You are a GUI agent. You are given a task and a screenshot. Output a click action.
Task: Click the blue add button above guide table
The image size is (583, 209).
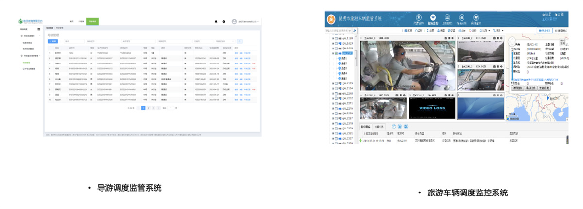point(52,41)
